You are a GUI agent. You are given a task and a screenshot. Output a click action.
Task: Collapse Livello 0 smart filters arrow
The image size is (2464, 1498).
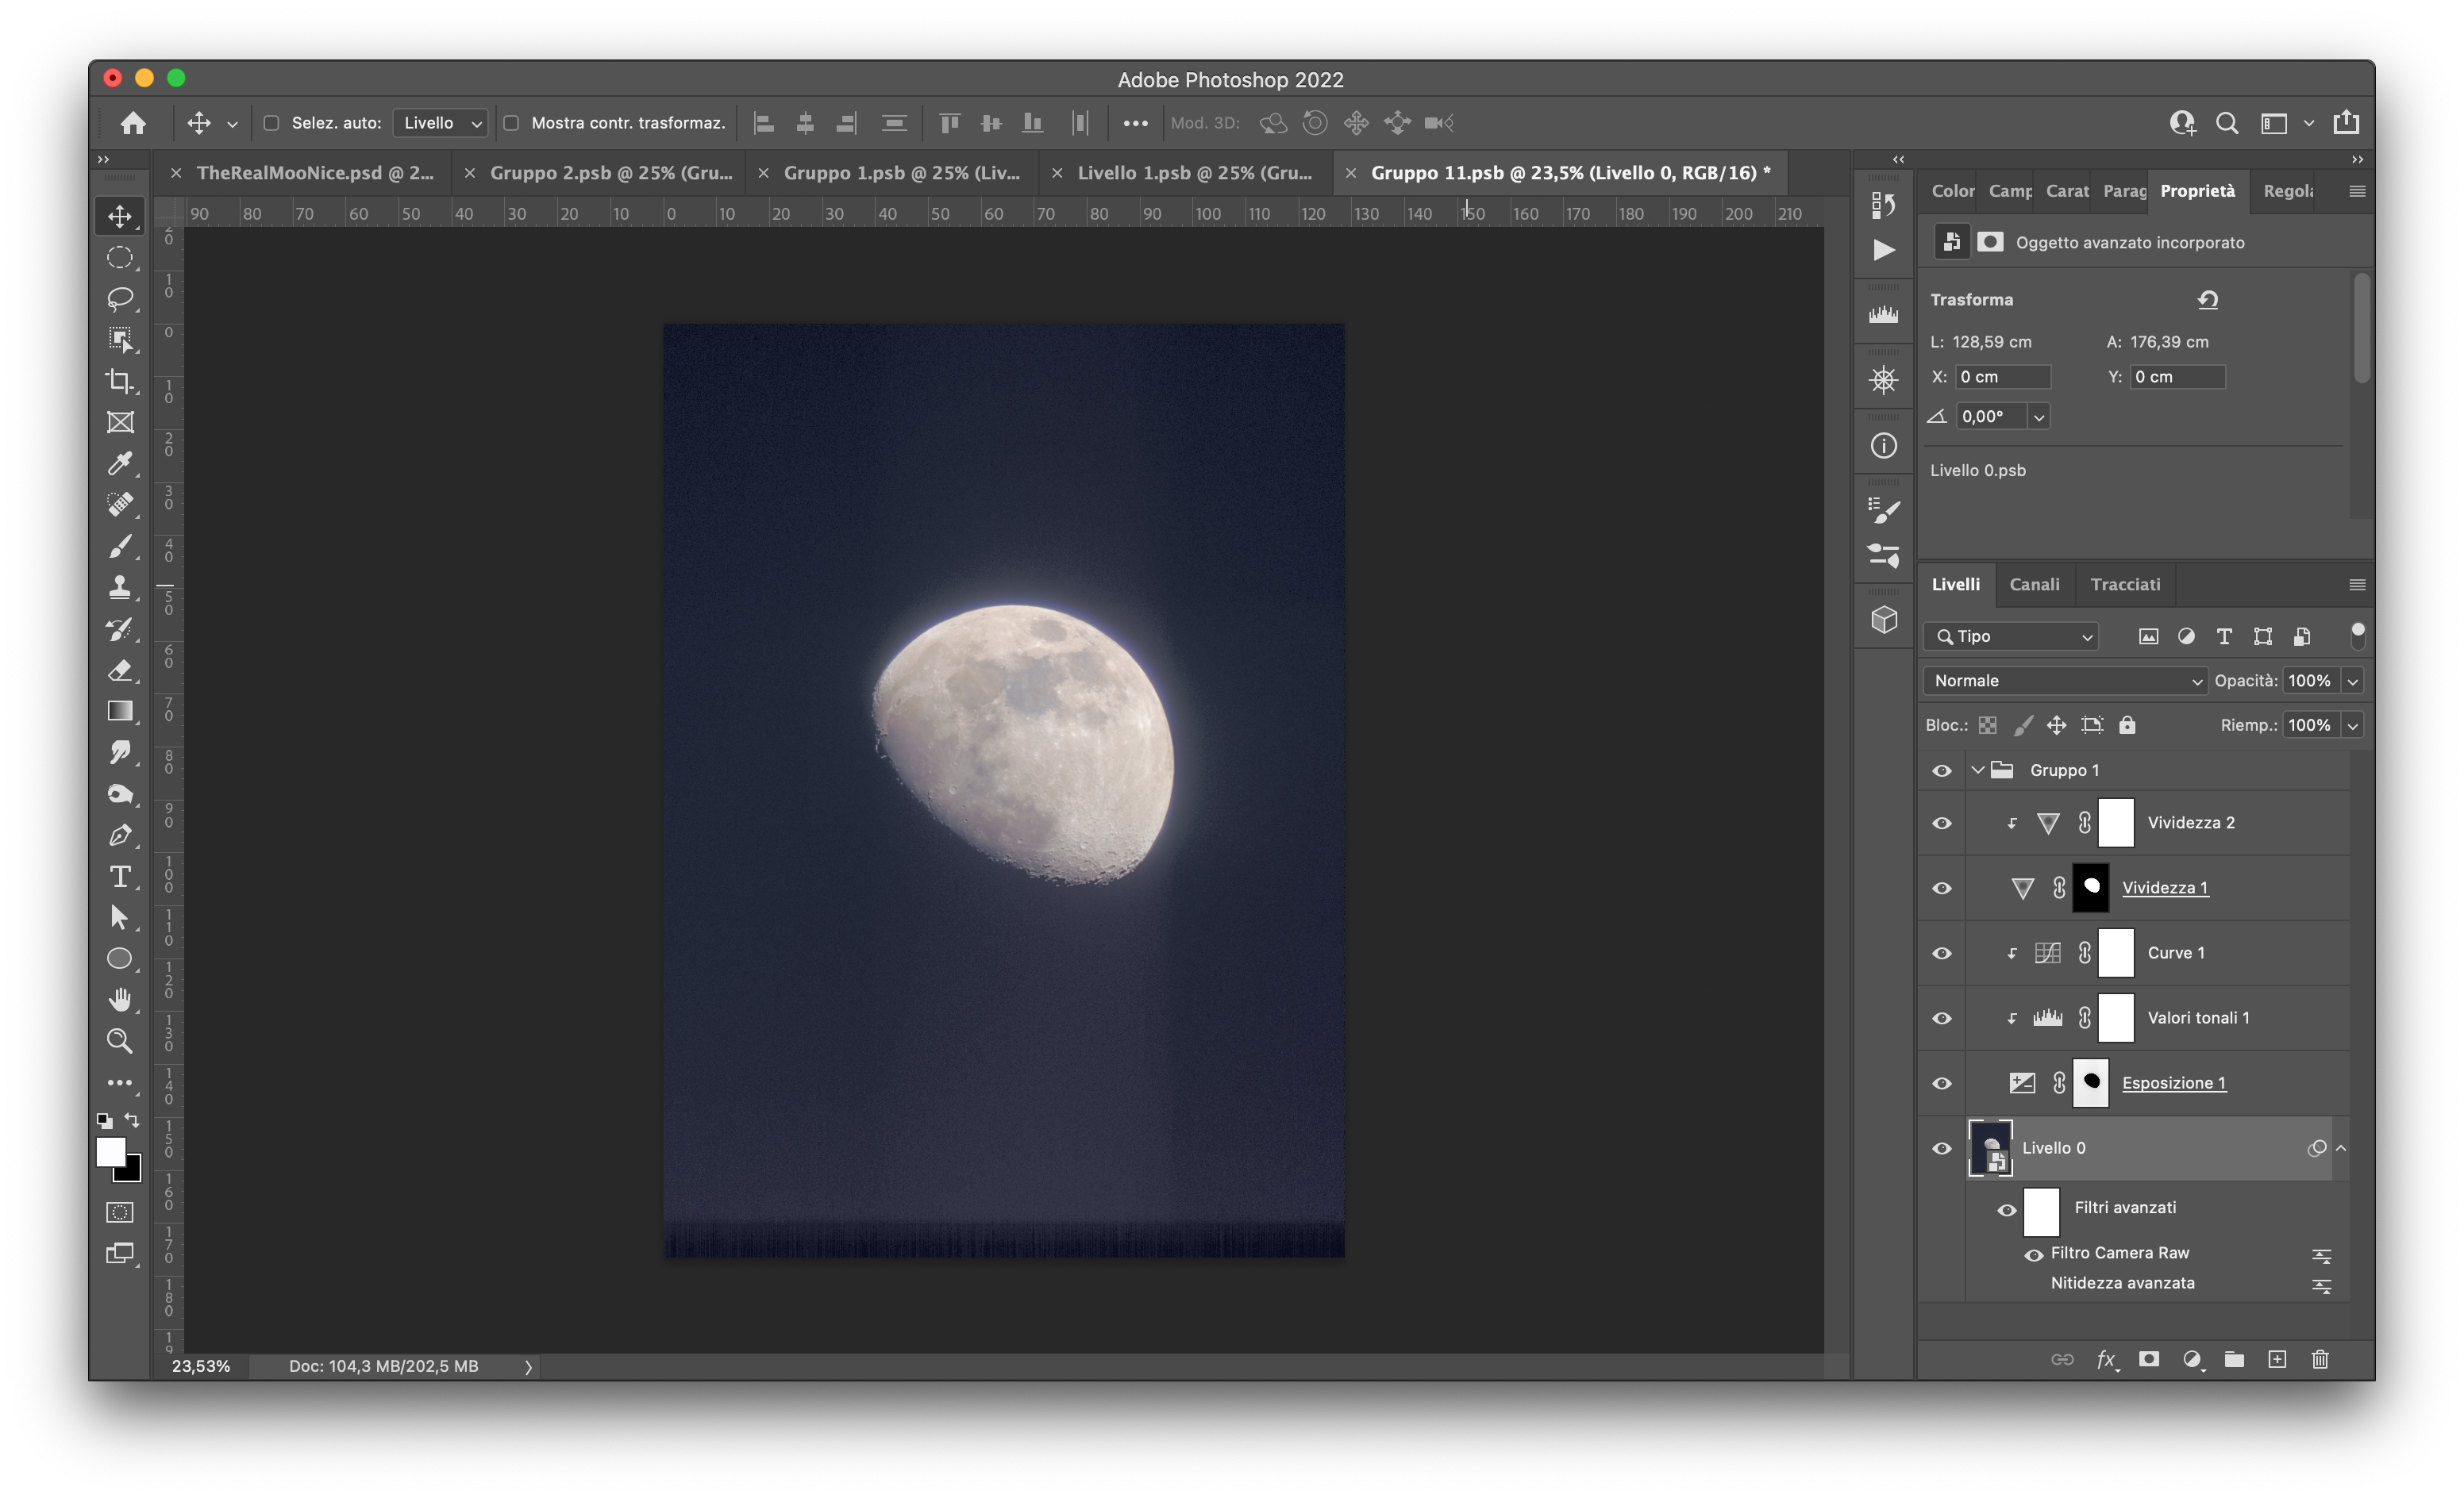coord(2341,1148)
